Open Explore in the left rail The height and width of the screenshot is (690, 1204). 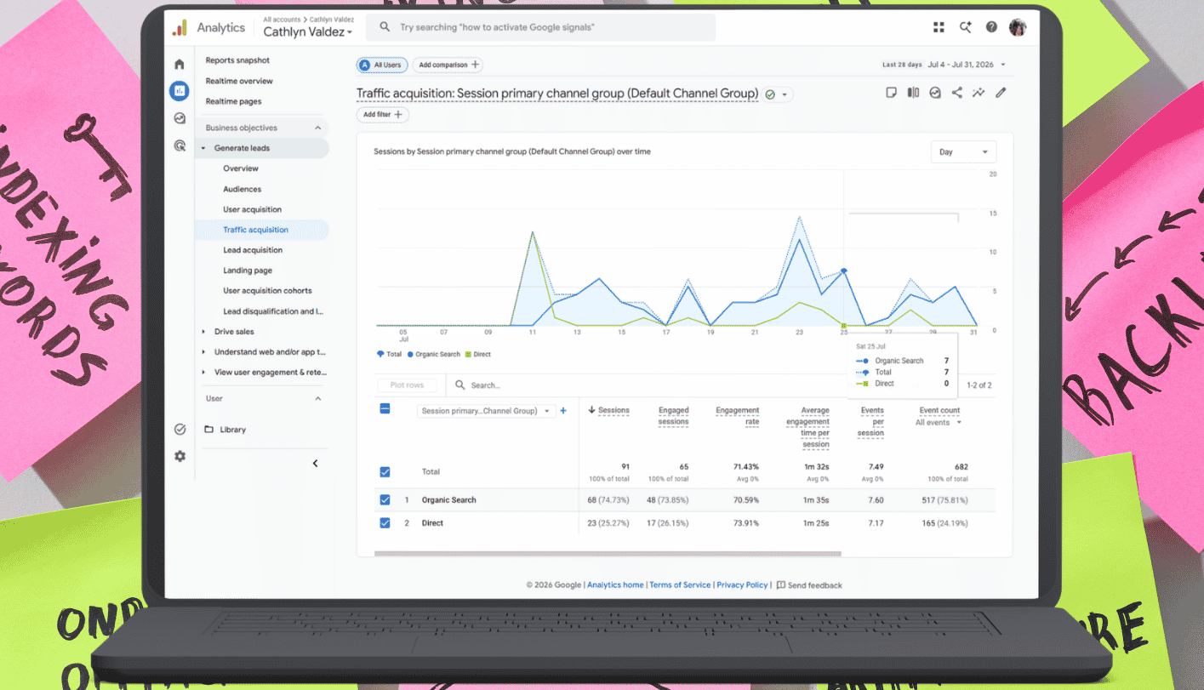180,118
